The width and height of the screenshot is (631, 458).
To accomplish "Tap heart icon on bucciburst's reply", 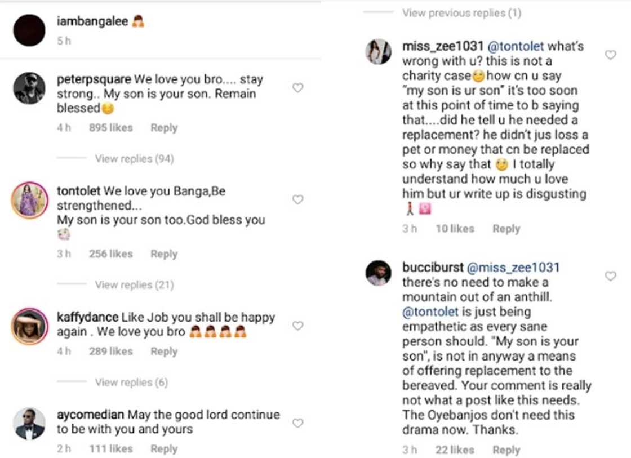I will [610, 276].
